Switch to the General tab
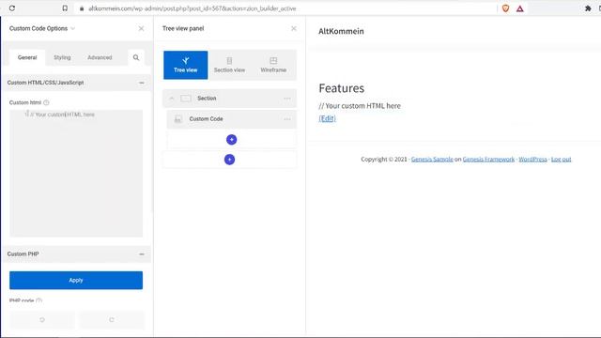The image size is (601, 338). tap(27, 57)
